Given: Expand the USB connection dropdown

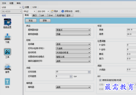Looking at the screenshot, I should 20,7.
